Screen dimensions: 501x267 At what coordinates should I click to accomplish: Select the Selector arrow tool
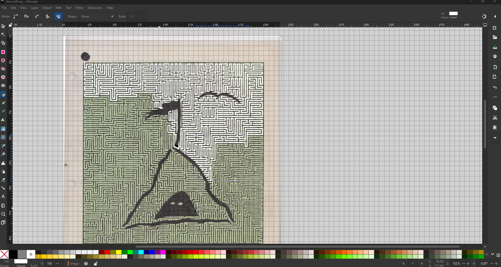(3, 26)
